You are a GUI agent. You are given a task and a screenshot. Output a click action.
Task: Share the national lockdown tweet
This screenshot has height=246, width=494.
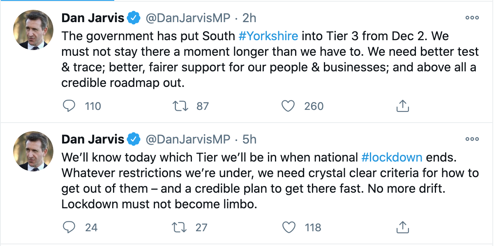[402, 227]
